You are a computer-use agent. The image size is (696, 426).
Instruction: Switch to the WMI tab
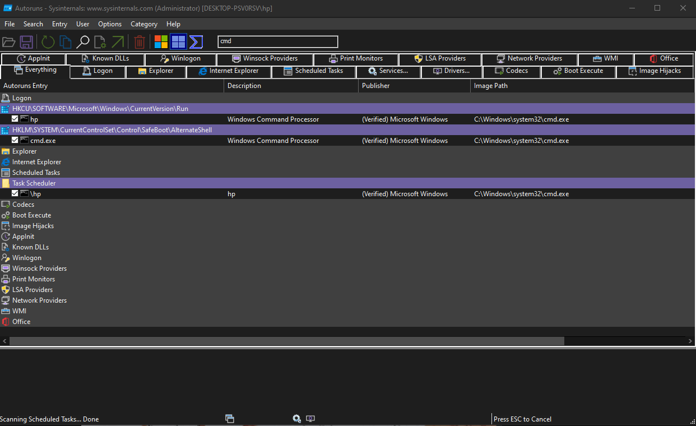606,58
